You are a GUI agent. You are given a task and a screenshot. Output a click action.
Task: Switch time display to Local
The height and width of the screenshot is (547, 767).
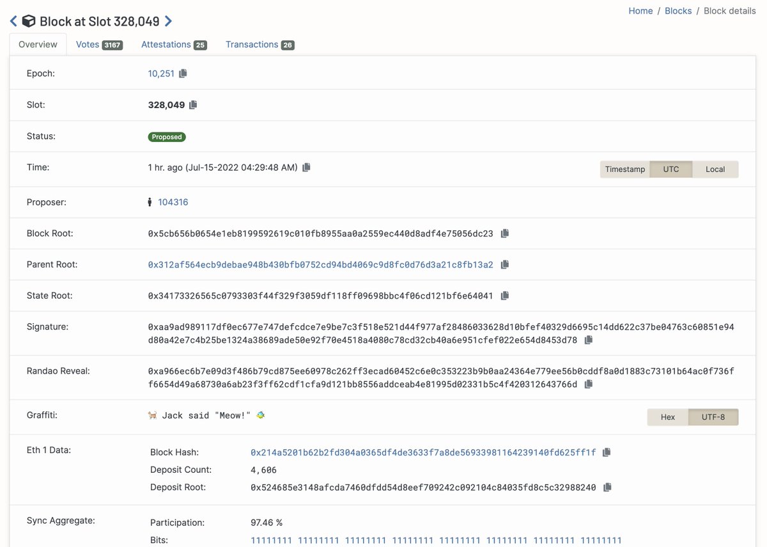(715, 169)
